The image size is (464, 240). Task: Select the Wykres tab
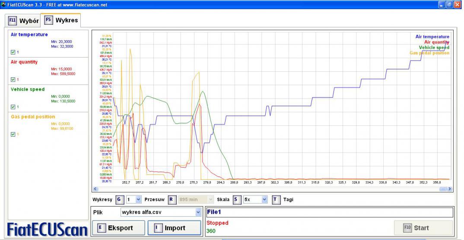61,20
